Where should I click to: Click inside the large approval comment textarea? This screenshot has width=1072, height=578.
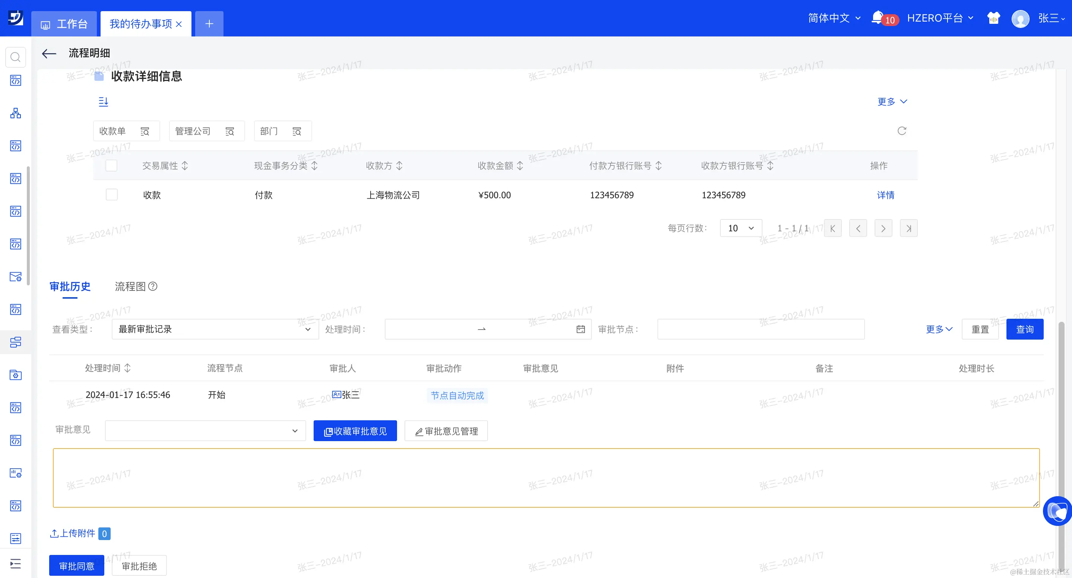point(546,478)
